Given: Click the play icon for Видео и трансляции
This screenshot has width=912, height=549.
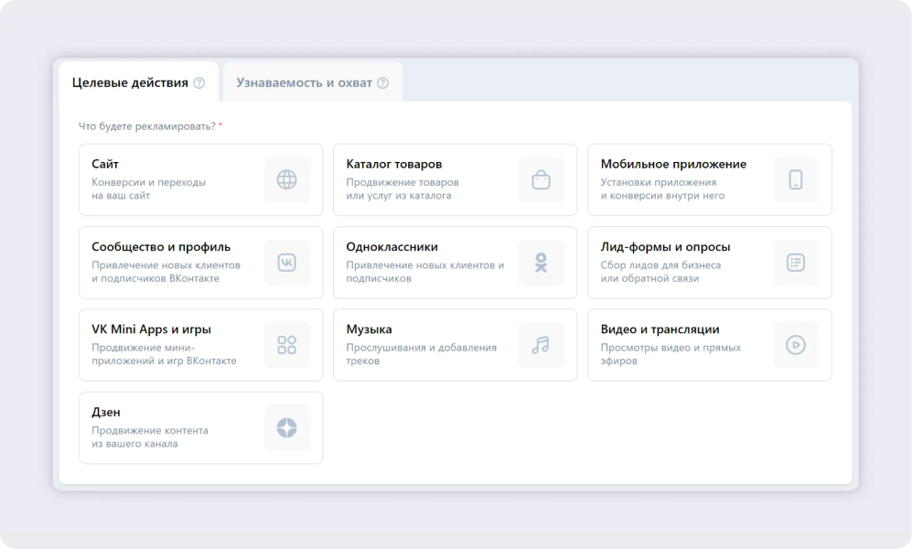Looking at the screenshot, I should (796, 345).
